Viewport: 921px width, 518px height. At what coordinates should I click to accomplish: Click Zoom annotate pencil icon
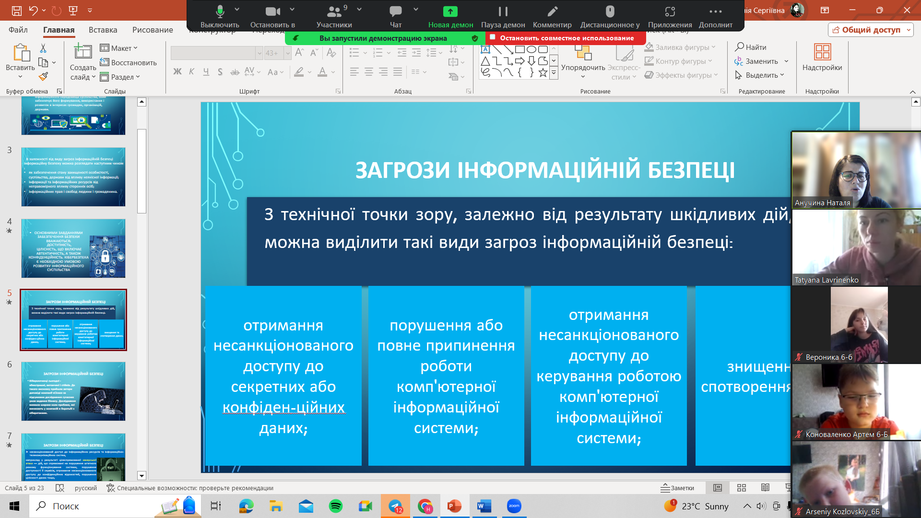(x=552, y=12)
